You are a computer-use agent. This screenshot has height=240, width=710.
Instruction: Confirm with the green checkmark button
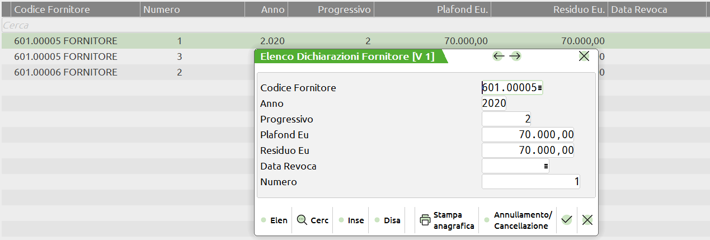(567, 220)
